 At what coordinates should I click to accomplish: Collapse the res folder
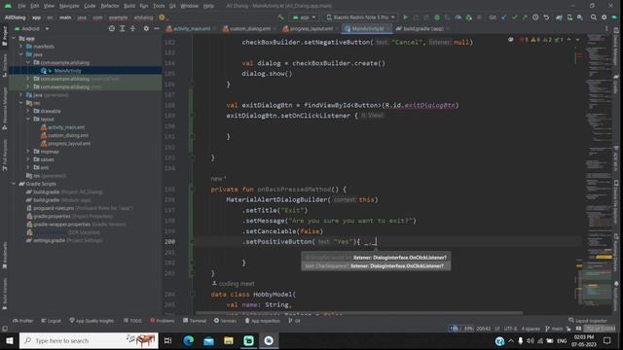click(21, 103)
